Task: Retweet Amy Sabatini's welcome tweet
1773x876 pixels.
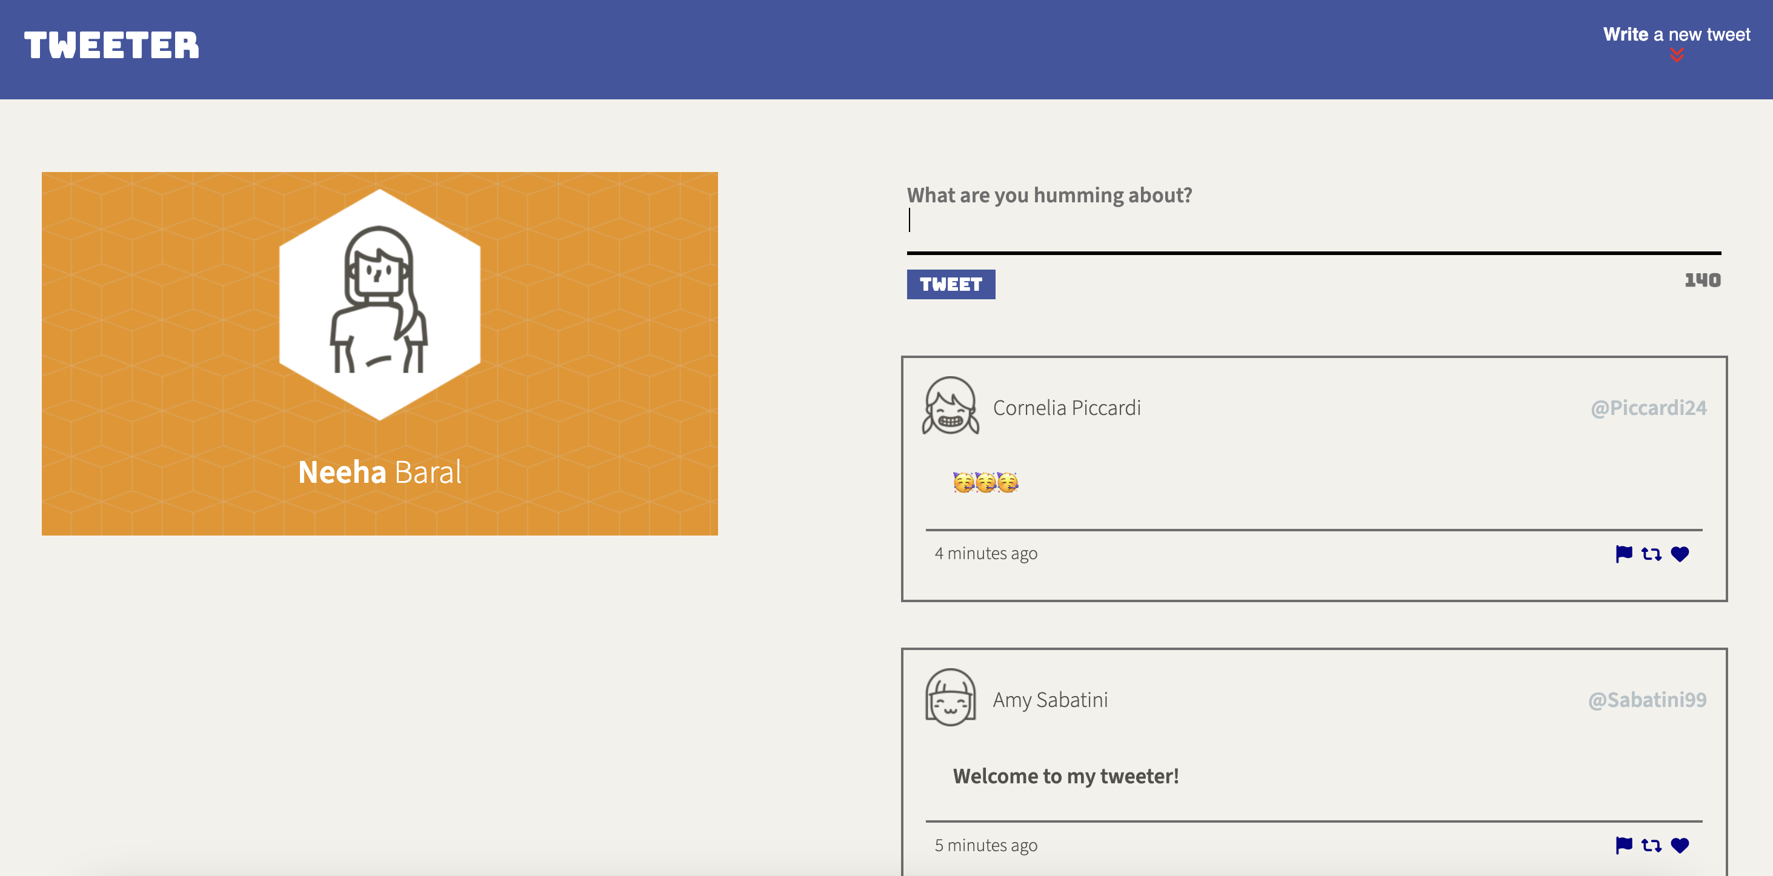Action: (x=1651, y=846)
